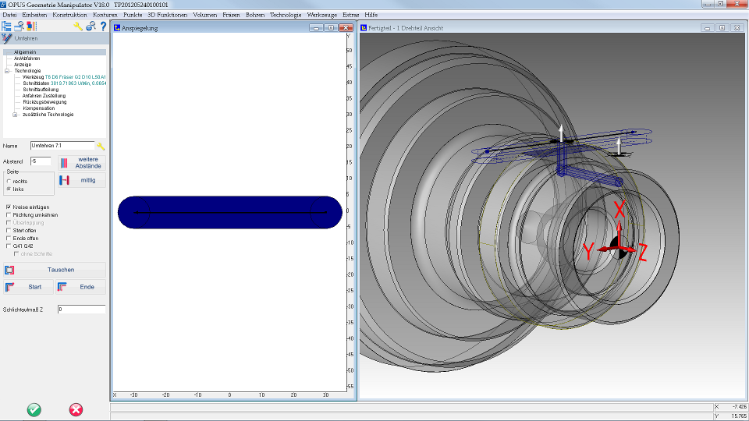The width and height of the screenshot is (749, 421).
Task: Cancel with the red X icon
Action: coord(76,409)
